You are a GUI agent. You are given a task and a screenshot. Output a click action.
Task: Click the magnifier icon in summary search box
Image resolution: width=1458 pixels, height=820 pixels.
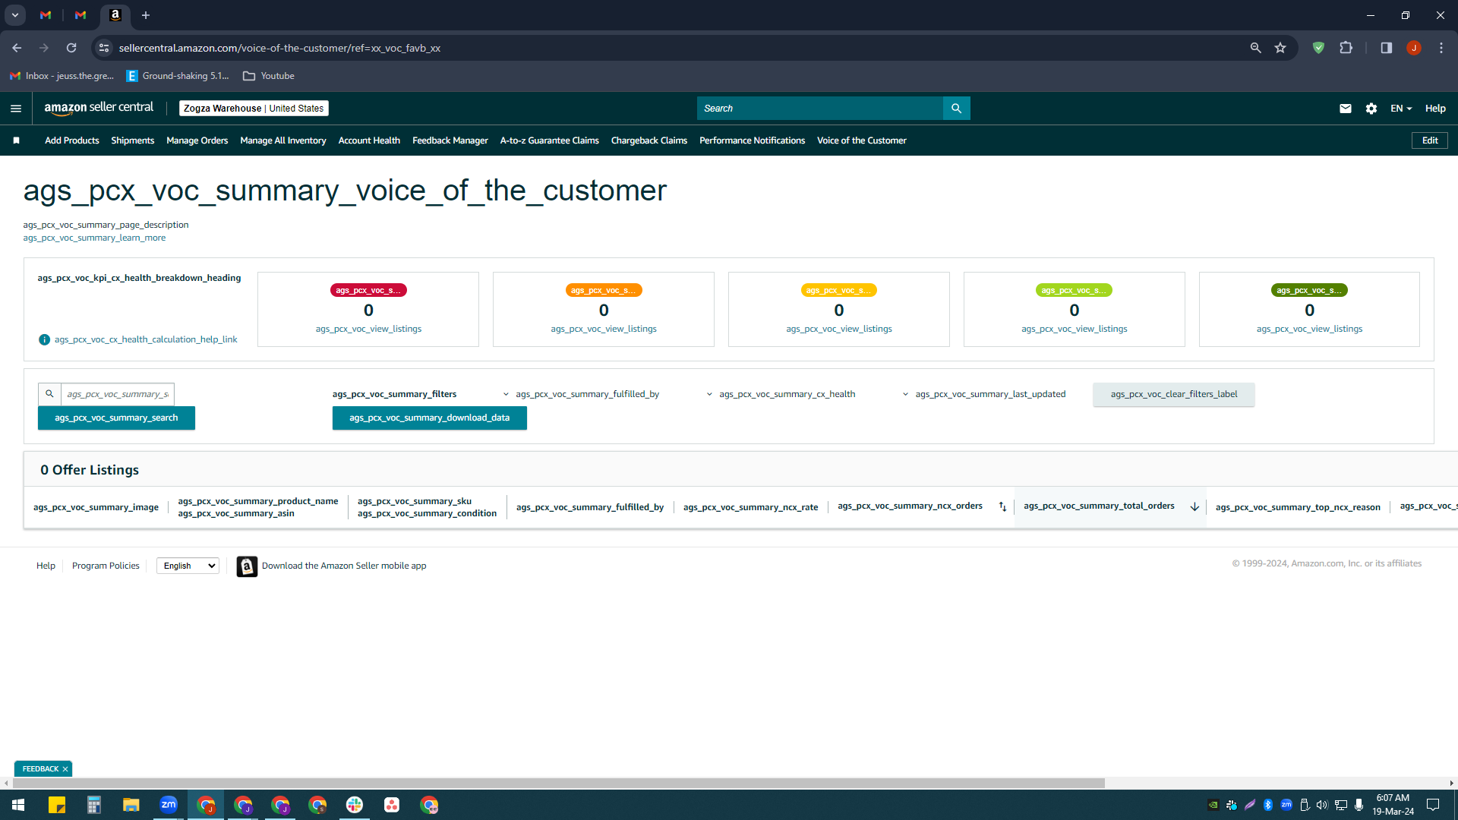[x=49, y=394]
